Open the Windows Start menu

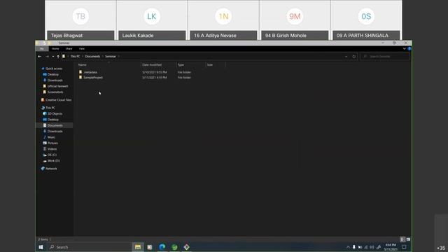[x=41, y=247]
